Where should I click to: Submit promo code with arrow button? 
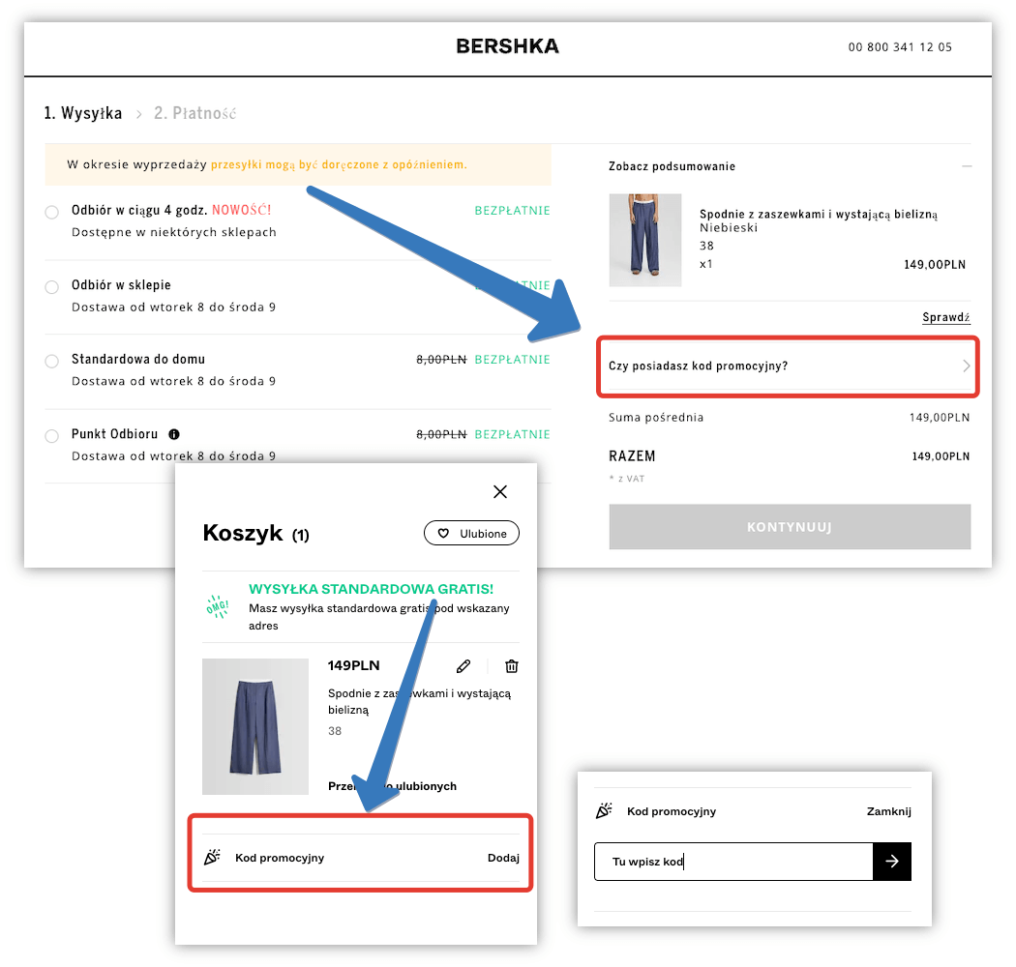(x=892, y=862)
